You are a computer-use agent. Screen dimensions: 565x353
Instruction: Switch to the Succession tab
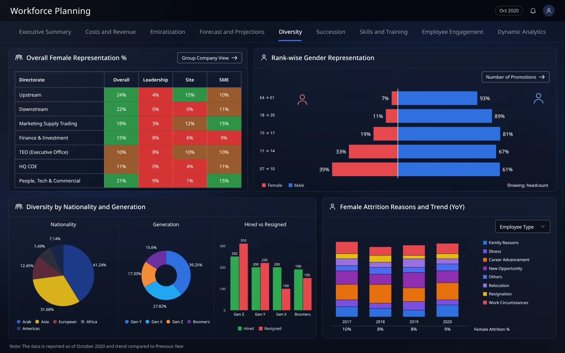pos(331,32)
